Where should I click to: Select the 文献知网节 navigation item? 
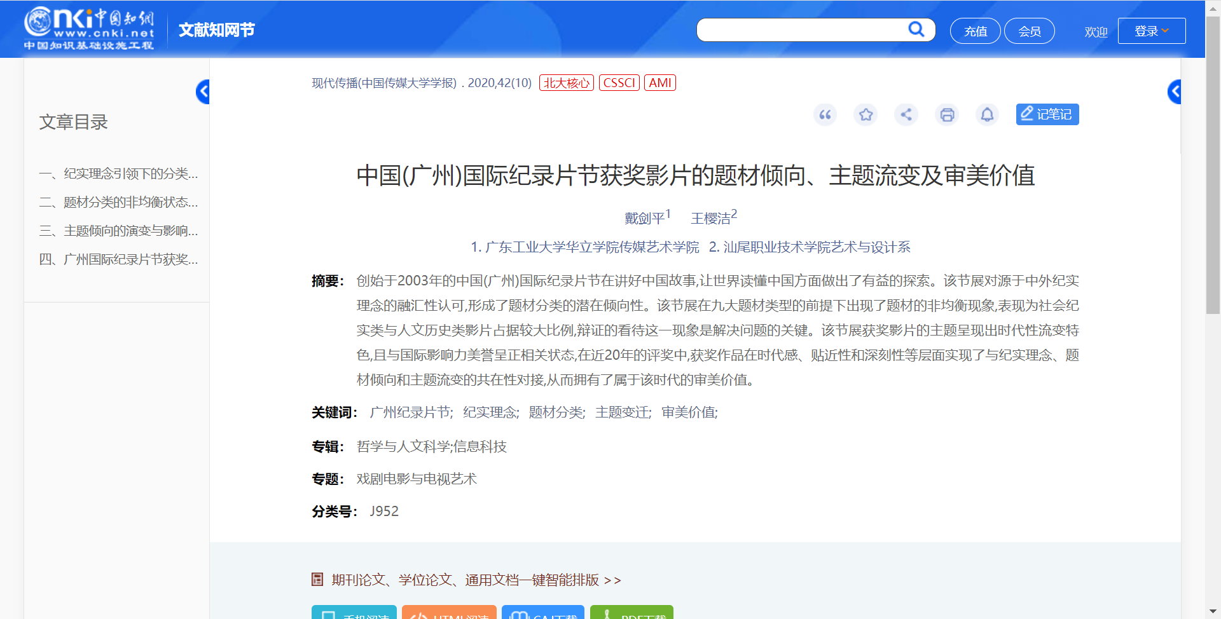tap(216, 29)
